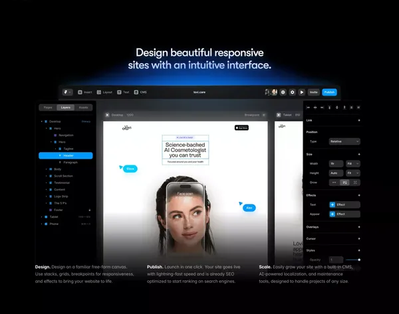Image resolution: width=399 pixels, height=314 pixels.
Task: Switch to the Assets tab
Action: [83, 108]
